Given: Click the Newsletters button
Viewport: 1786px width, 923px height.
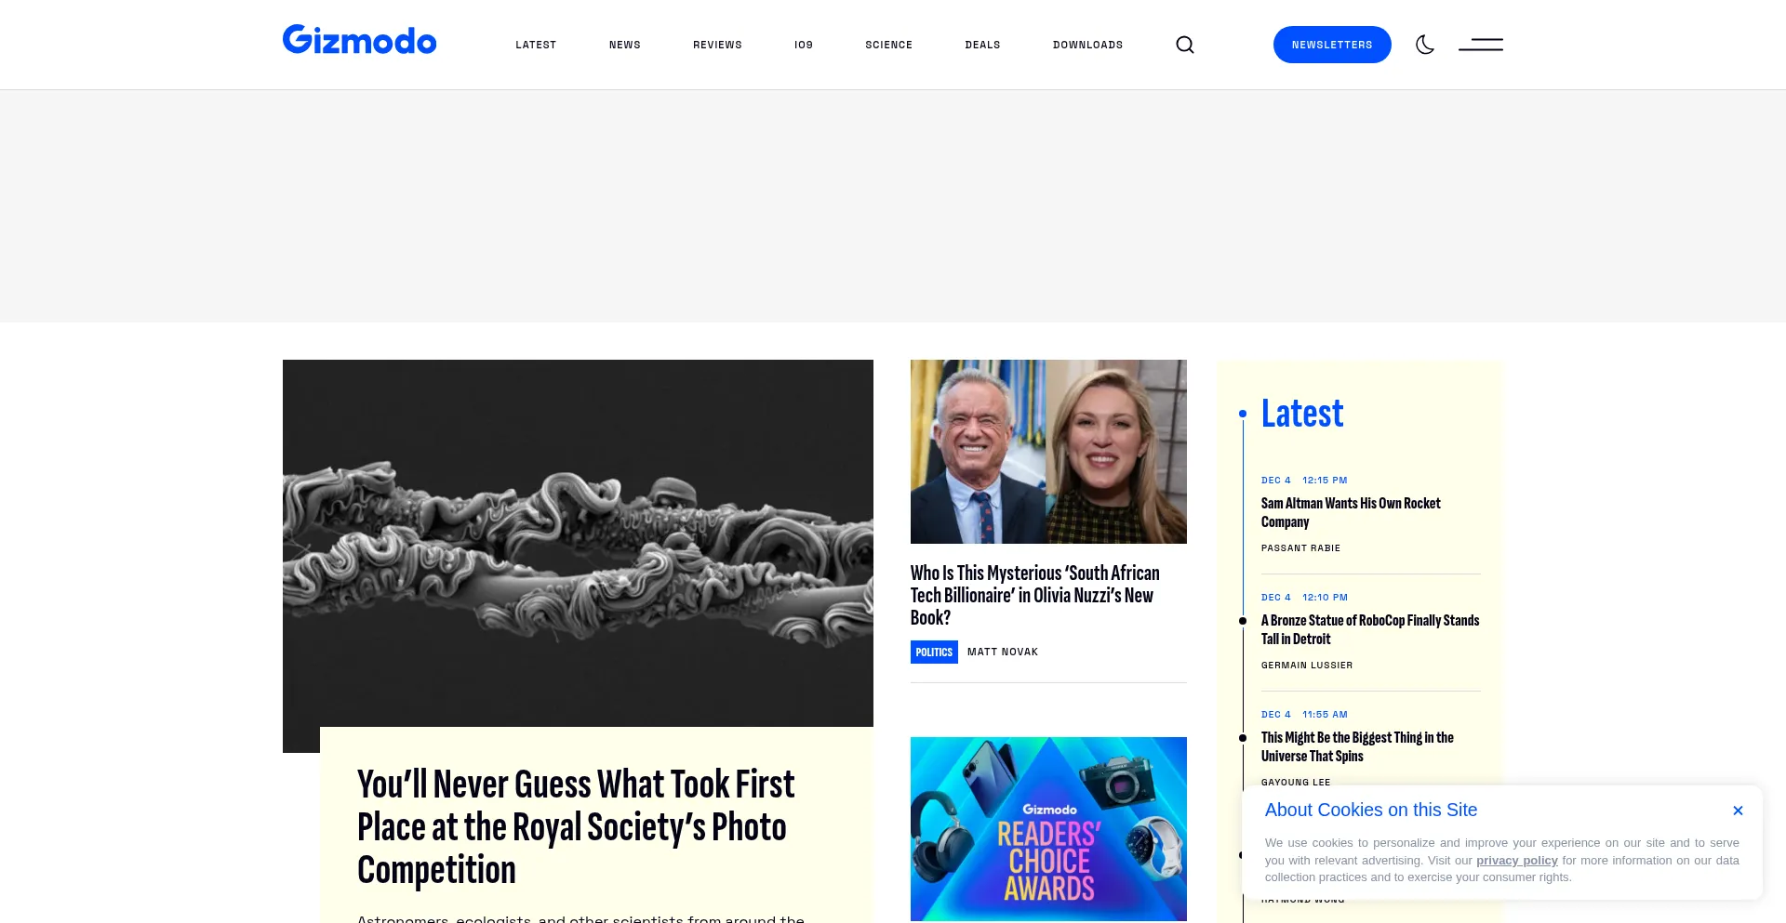Looking at the screenshot, I should pos(1332,45).
